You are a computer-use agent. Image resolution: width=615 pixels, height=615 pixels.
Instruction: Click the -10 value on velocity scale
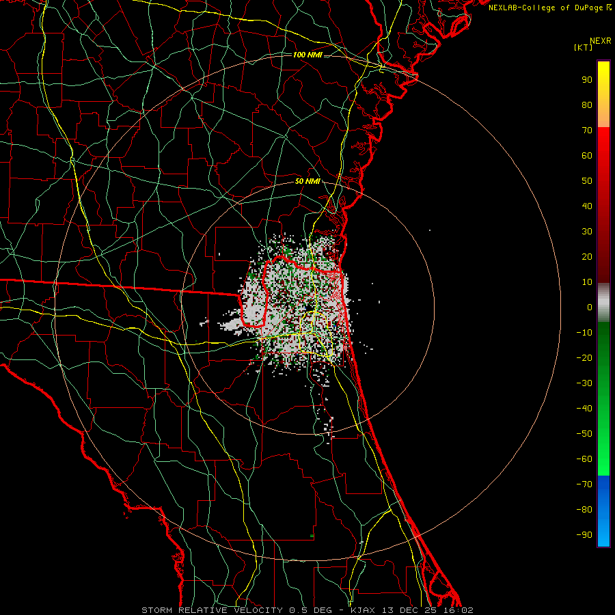(584, 333)
